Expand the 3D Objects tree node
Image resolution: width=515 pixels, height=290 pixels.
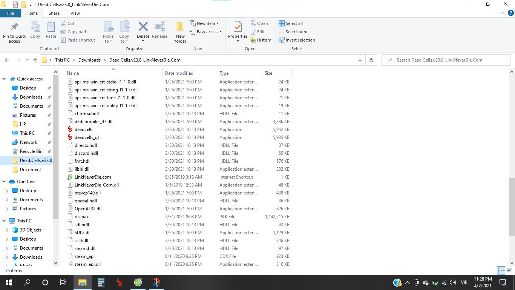pos(7,230)
